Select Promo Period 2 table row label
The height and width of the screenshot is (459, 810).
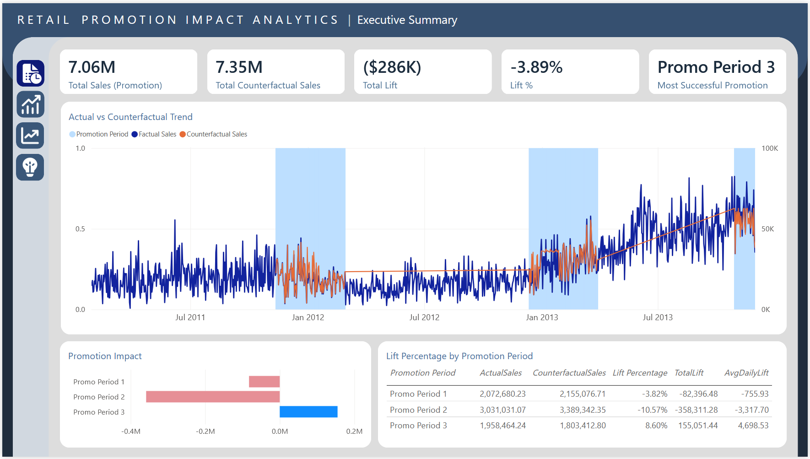click(x=418, y=410)
